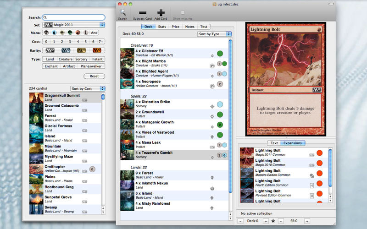
Task: Filter by common rarity black symbol
Action: coord(50,50)
